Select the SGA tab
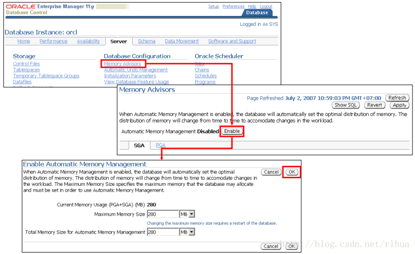Viewport: 415px width, 254px height. (139, 145)
